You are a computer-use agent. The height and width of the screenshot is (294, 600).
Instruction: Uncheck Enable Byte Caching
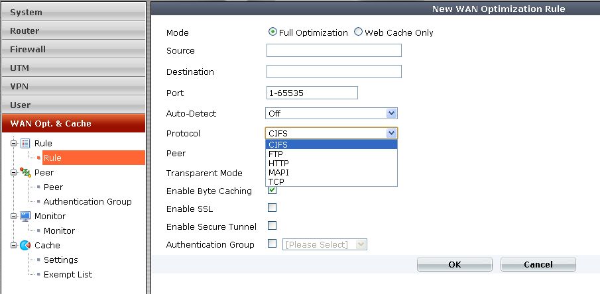[x=272, y=191]
